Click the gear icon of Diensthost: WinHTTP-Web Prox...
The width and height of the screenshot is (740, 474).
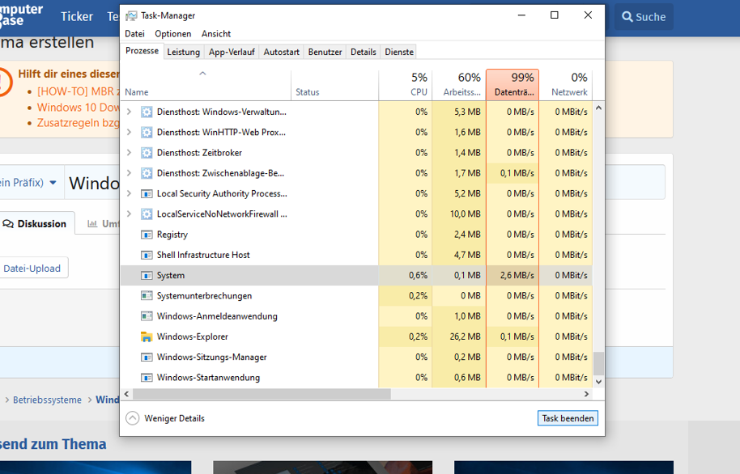click(x=147, y=132)
